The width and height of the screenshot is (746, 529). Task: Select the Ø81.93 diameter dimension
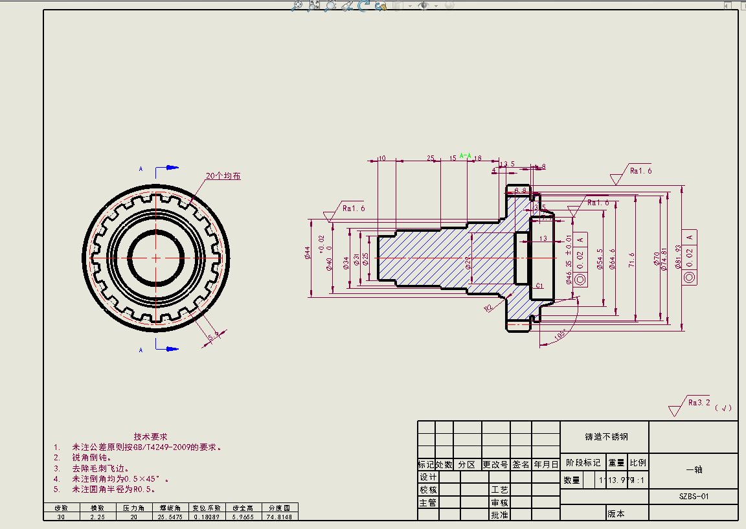[x=678, y=257]
